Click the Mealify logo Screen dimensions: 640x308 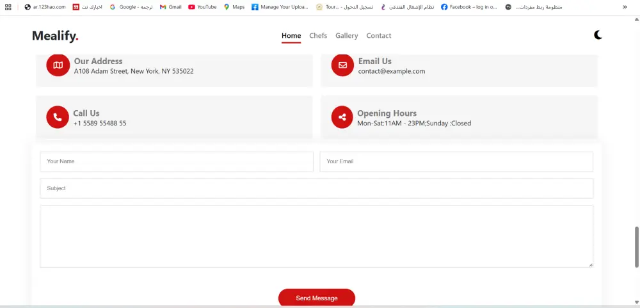pyautogui.click(x=55, y=36)
